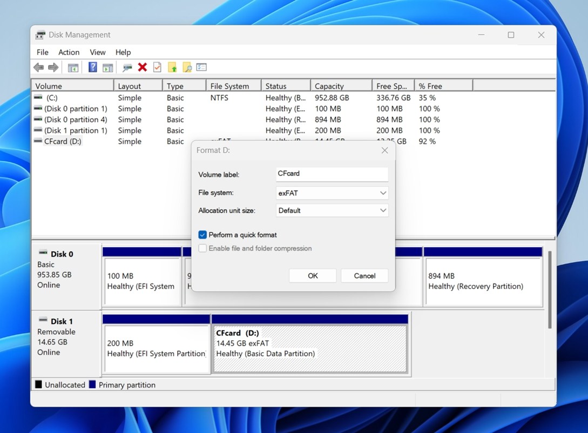Click the lower pane vertical scrollbar
The image size is (588, 433).
(x=550, y=290)
